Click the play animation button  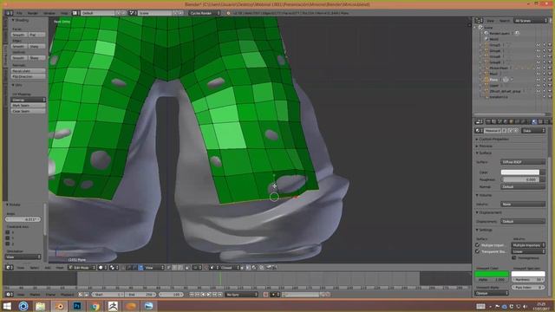coord(209,295)
